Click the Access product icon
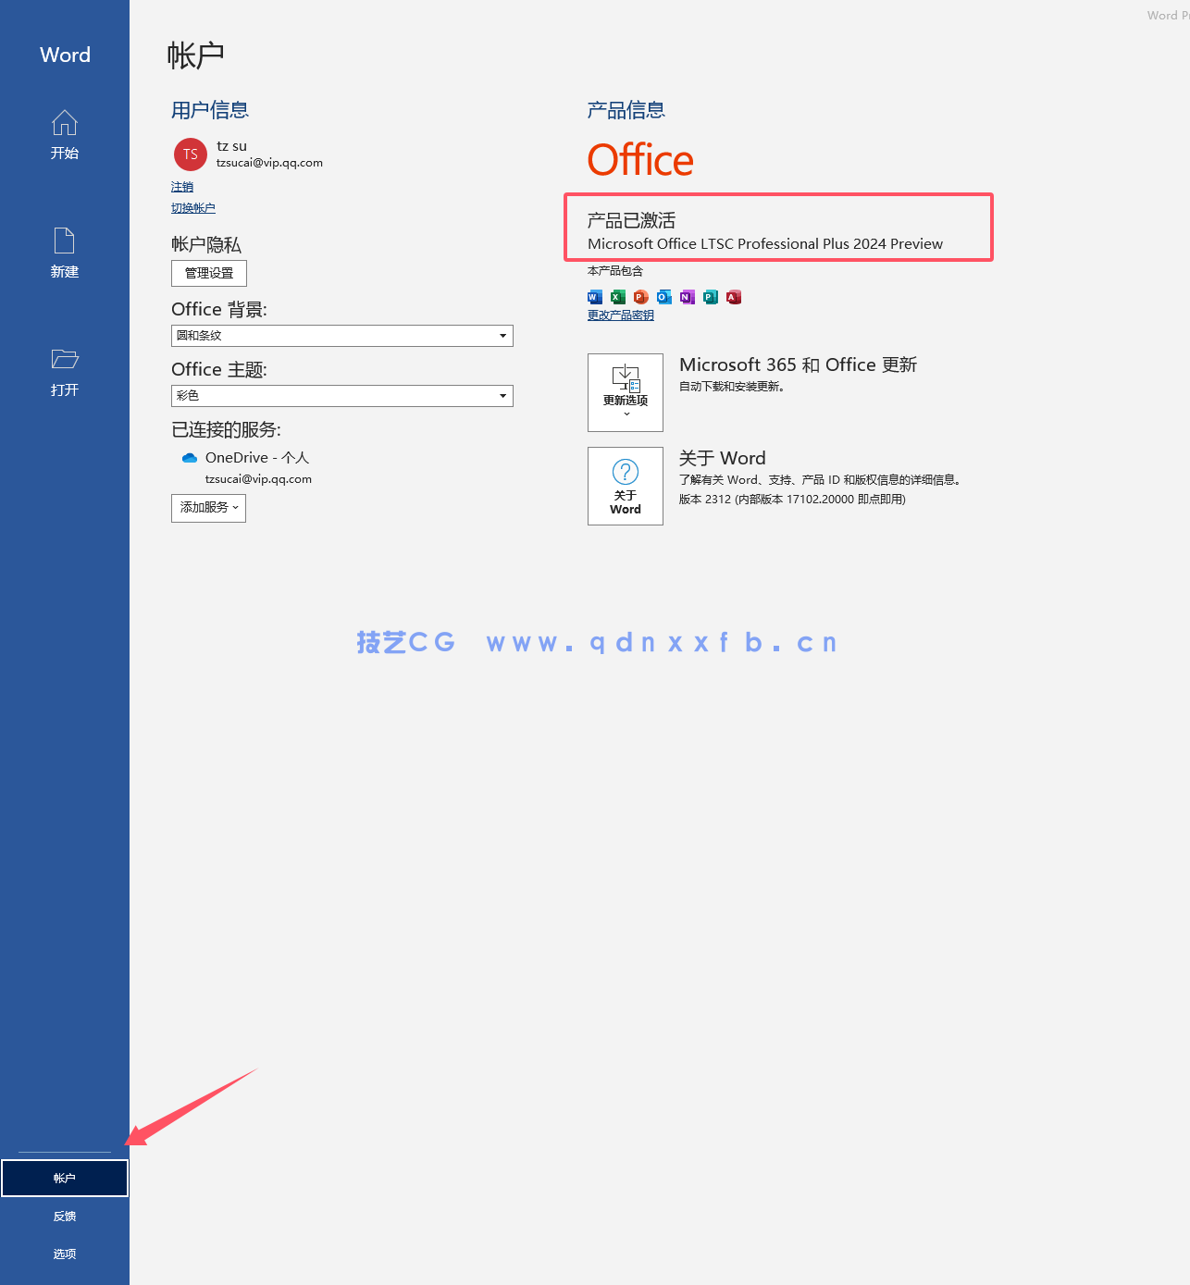 [x=733, y=297]
